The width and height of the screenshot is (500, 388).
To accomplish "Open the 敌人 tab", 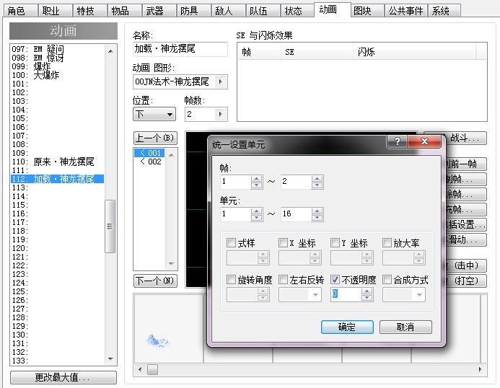I will [228, 11].
